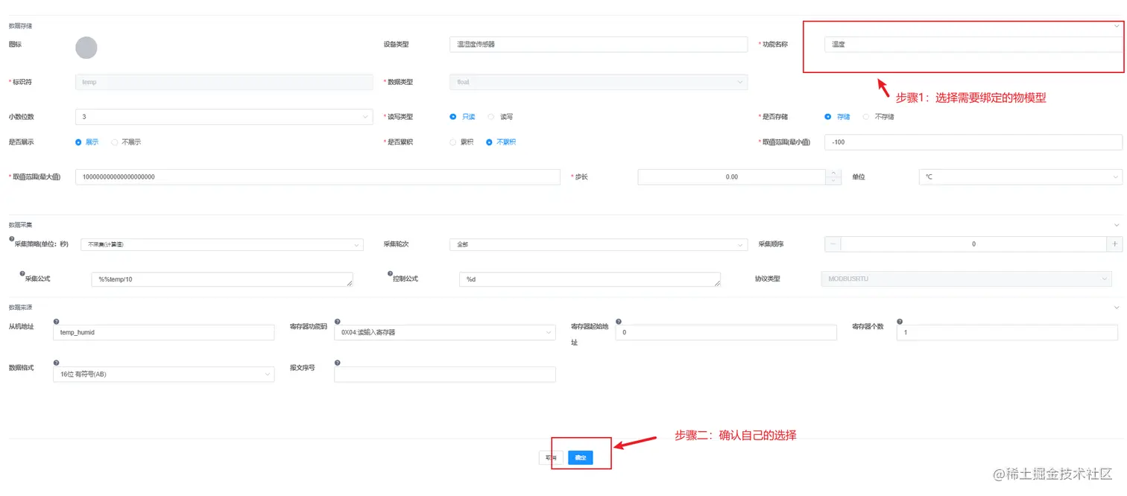Open 采集轮次 dropdown showing 全部

tap(599, 244)
